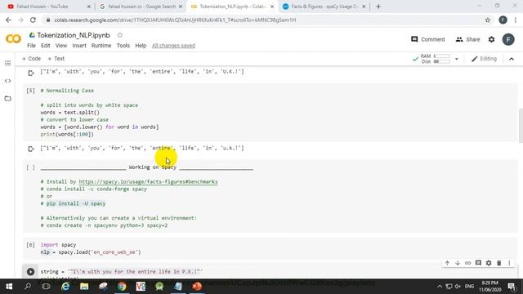
Task: Switch to spaCy Facts & Figures tab
Action: click(x=324, y=7)
